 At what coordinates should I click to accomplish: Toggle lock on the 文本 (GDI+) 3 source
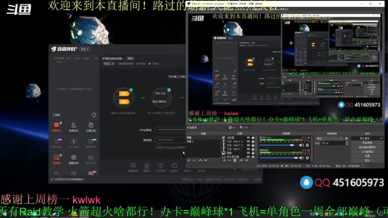253,141
